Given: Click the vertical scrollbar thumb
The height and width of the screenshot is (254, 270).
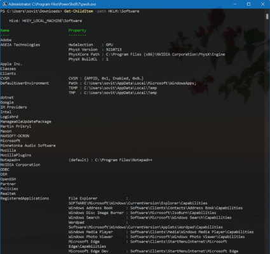Looking at the screenshot, I should click(x=267, y=17).
